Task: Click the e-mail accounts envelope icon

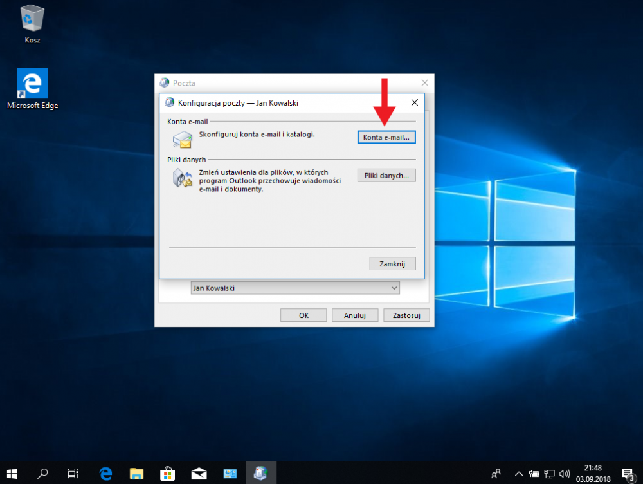Action: point(183,140)
